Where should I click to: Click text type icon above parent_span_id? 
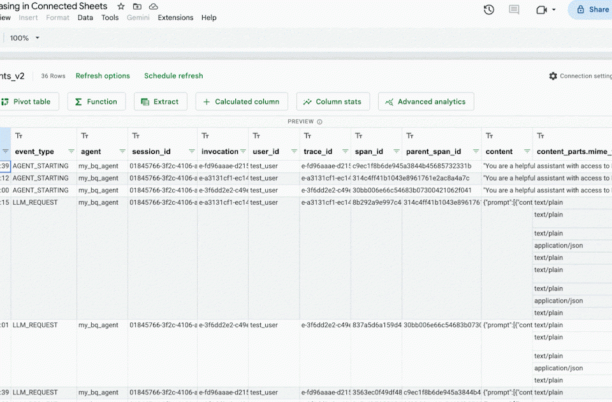[x=410, y=135]
